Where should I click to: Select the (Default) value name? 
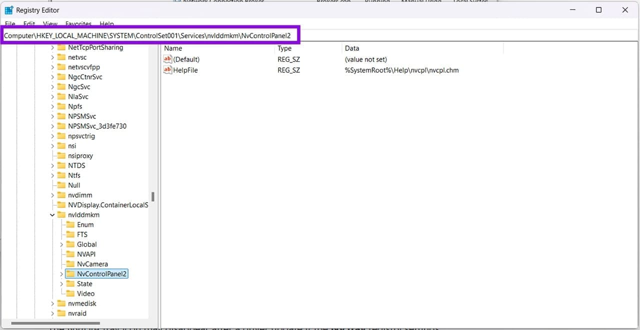coord(186,59)
